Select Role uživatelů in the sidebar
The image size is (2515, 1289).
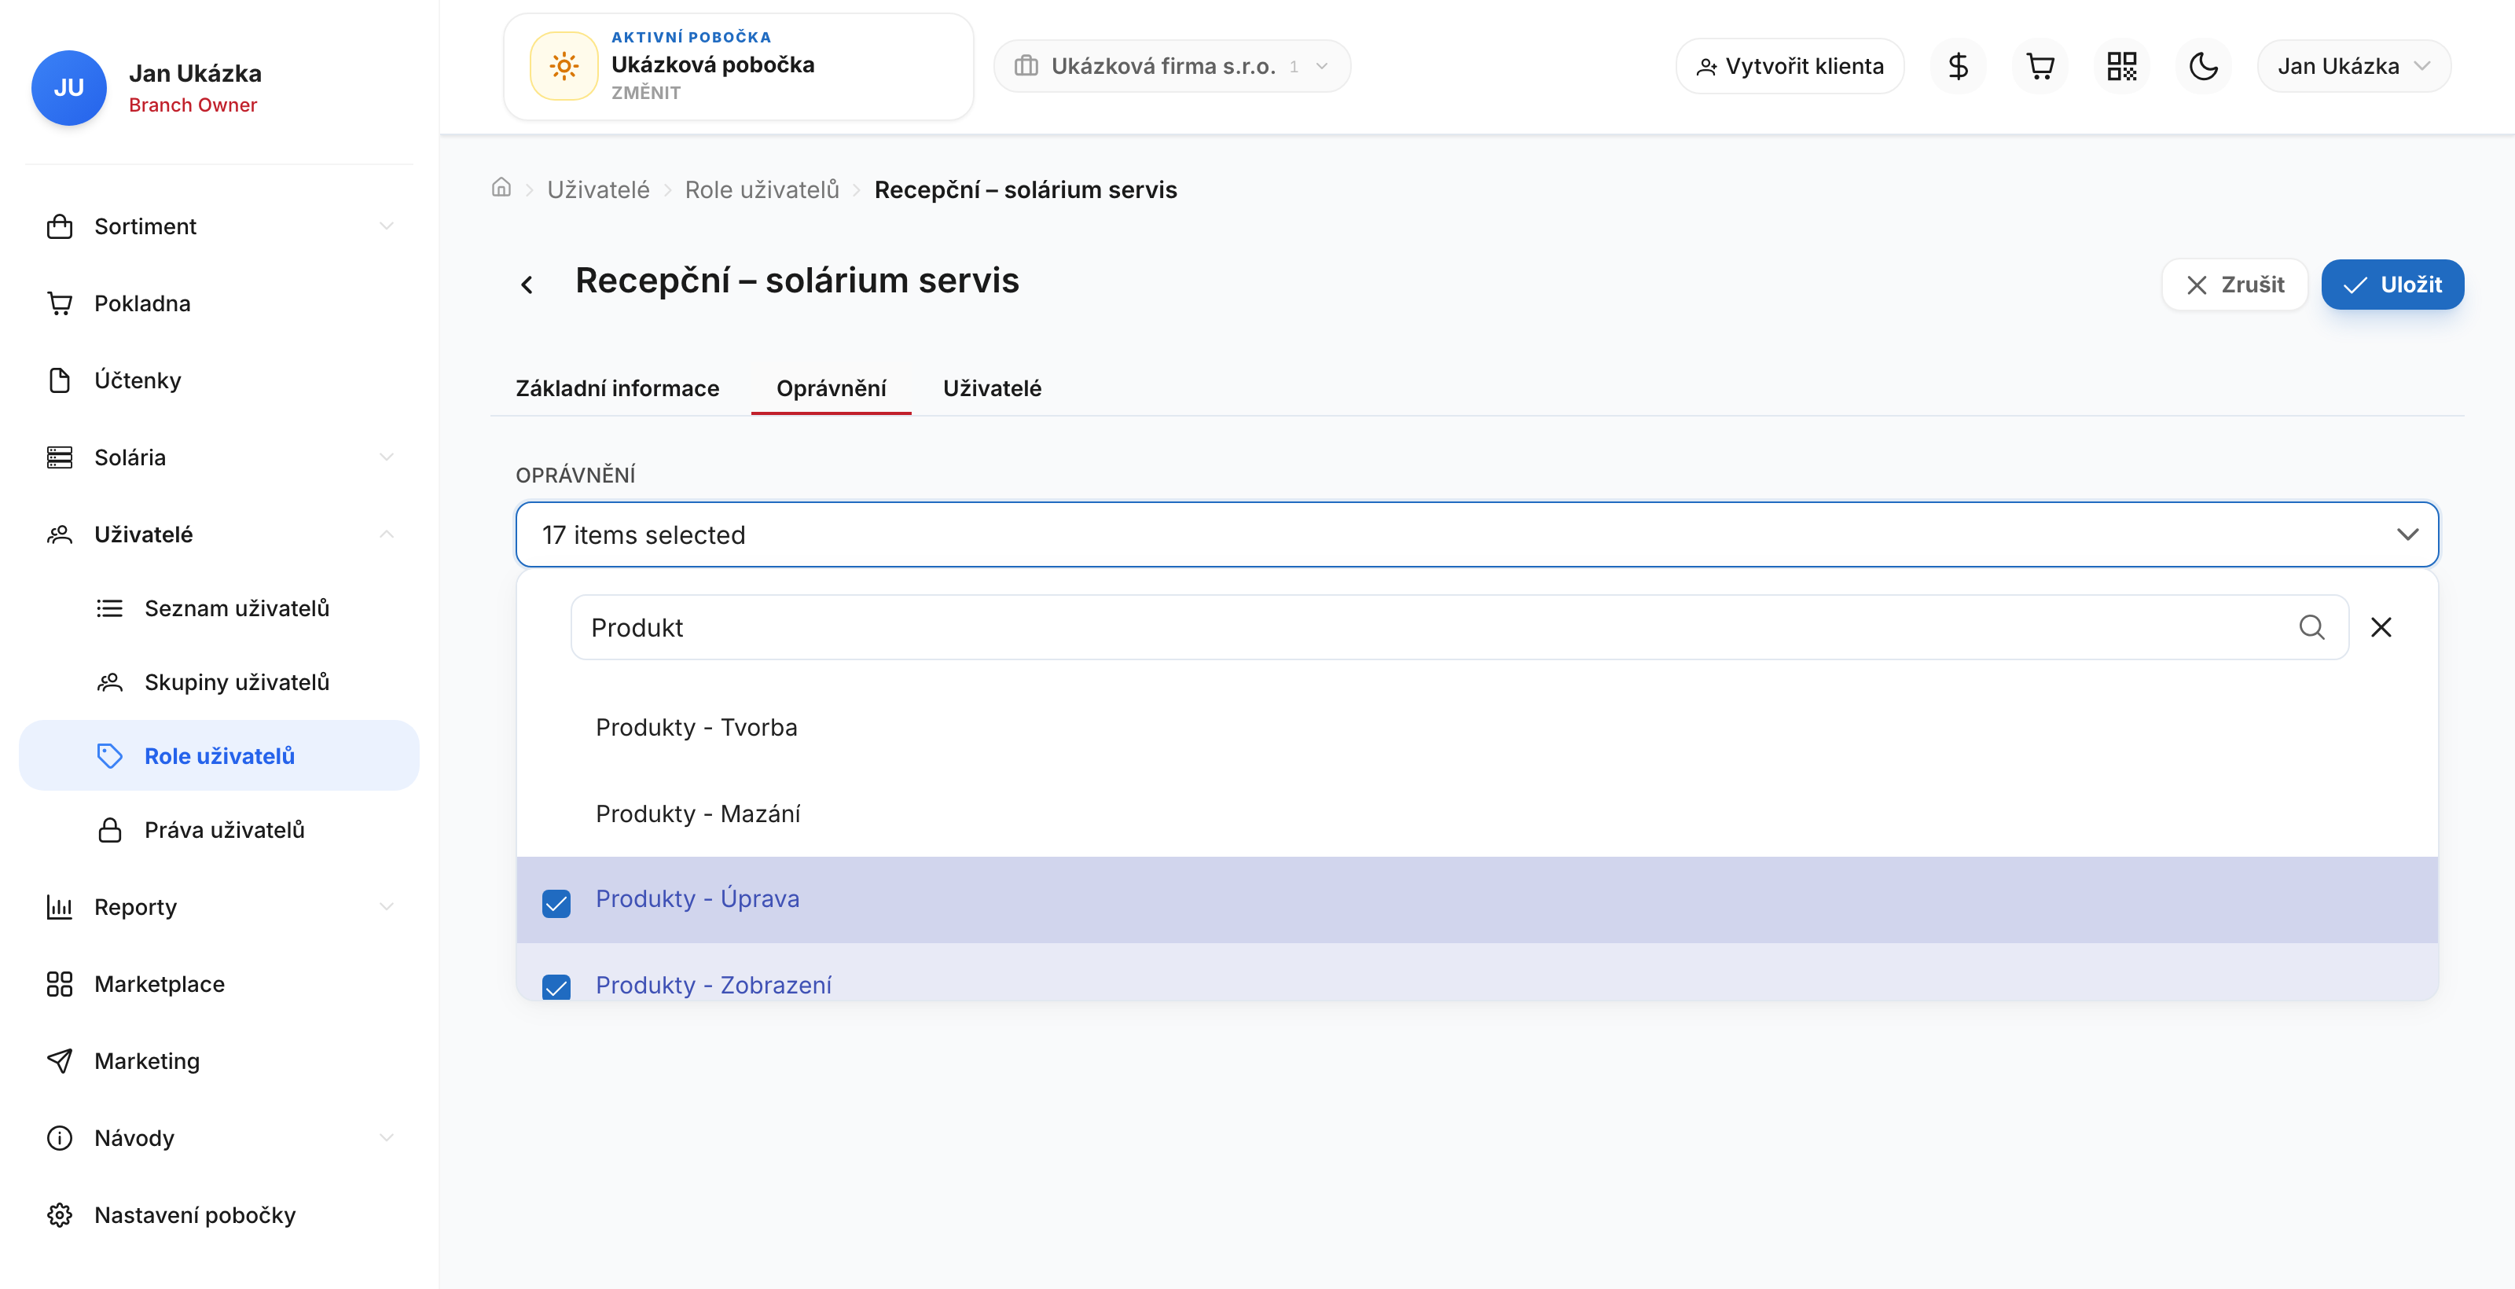[x=220, y=756]
